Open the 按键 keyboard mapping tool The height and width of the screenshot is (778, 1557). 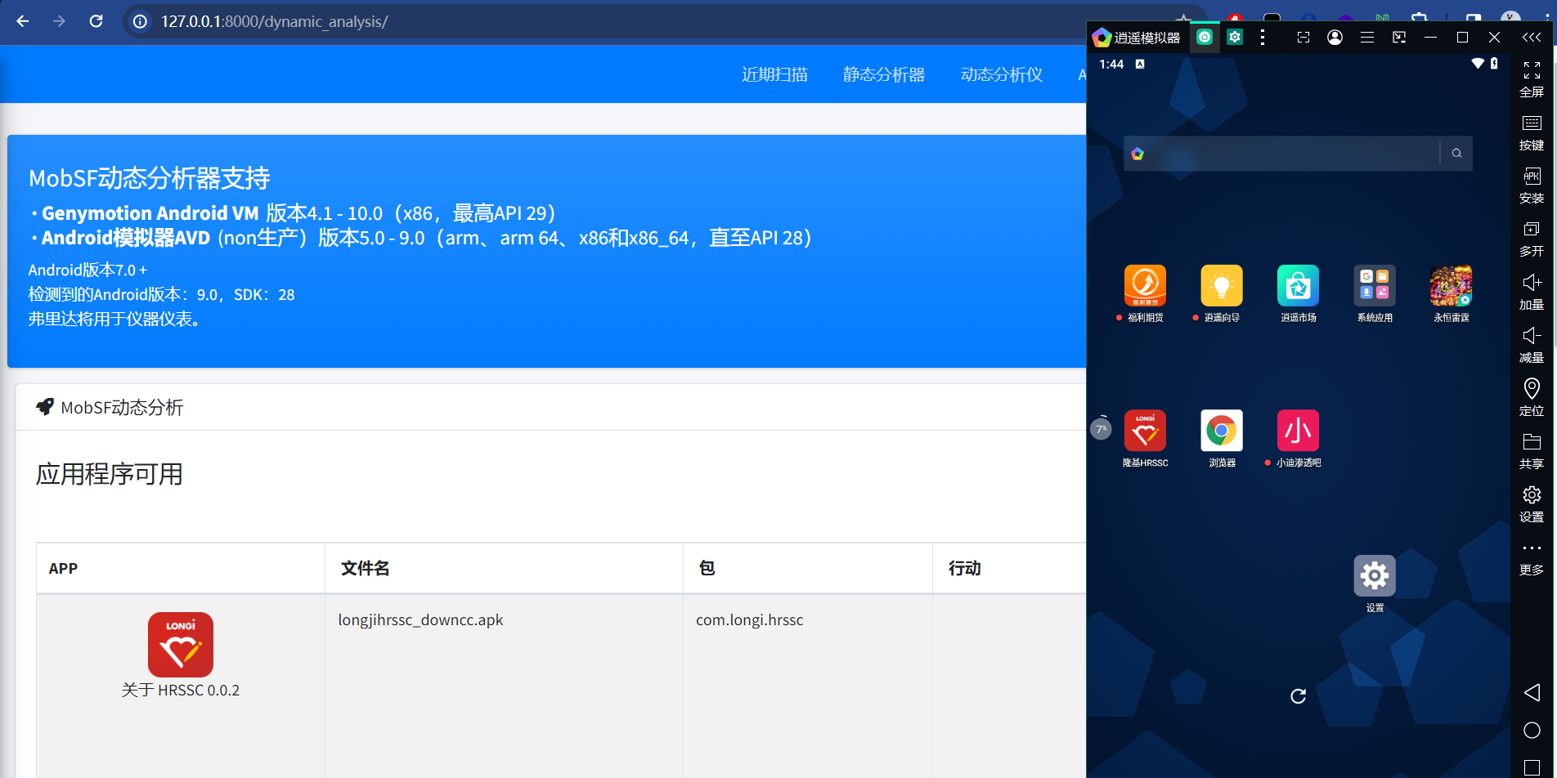point(1532,132)
